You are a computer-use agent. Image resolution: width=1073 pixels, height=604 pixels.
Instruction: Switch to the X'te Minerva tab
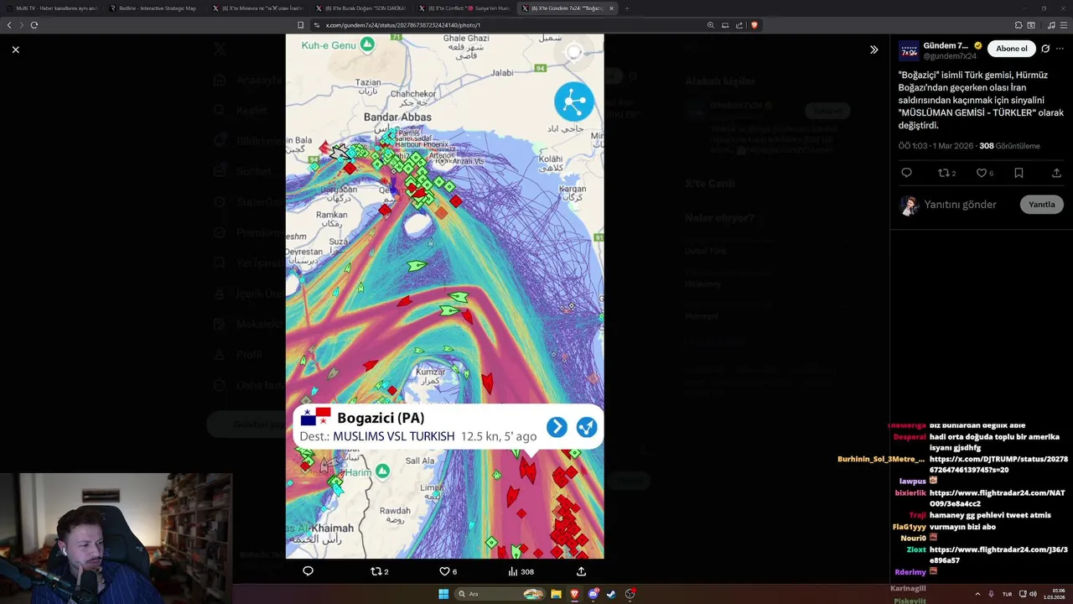pyautogui.click(x=258, y=8)
